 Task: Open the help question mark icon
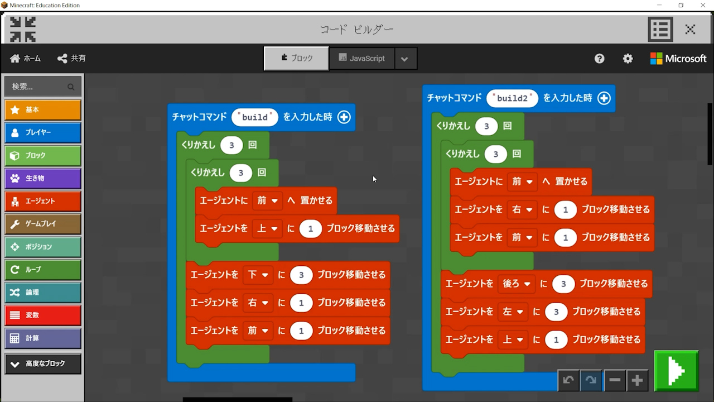[x=599, y=59]
